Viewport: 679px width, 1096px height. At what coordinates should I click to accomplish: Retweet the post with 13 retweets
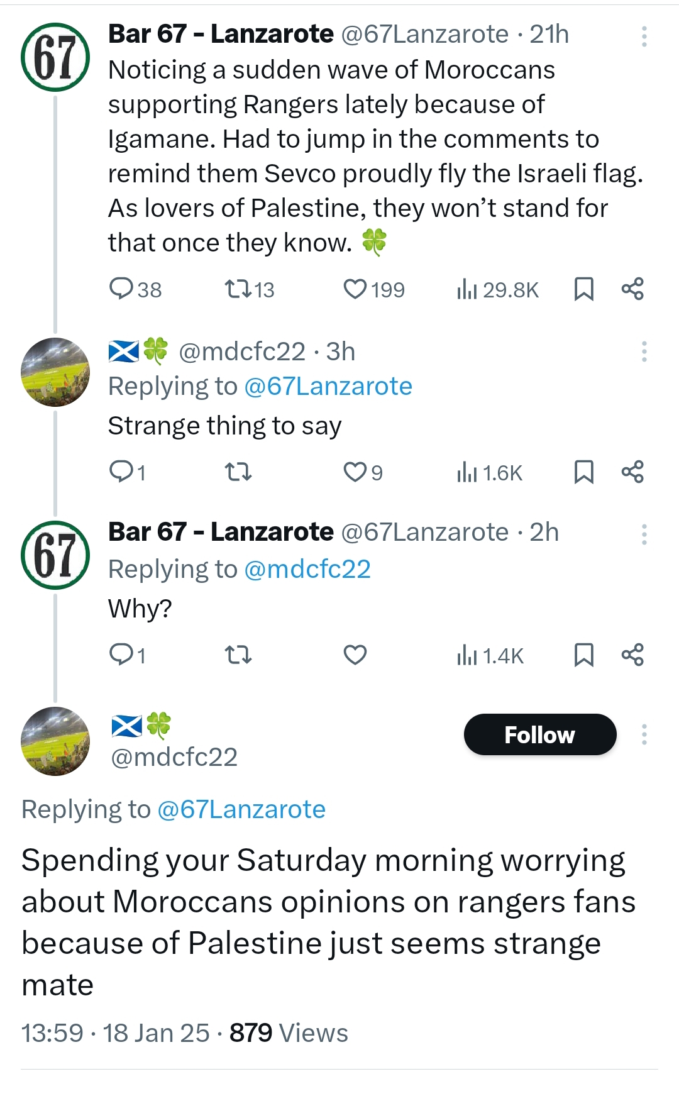pyautogui.click(x=238, y=289)
